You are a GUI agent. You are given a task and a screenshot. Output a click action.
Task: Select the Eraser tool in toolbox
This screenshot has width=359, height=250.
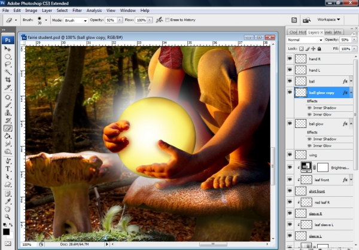[8, 128]
